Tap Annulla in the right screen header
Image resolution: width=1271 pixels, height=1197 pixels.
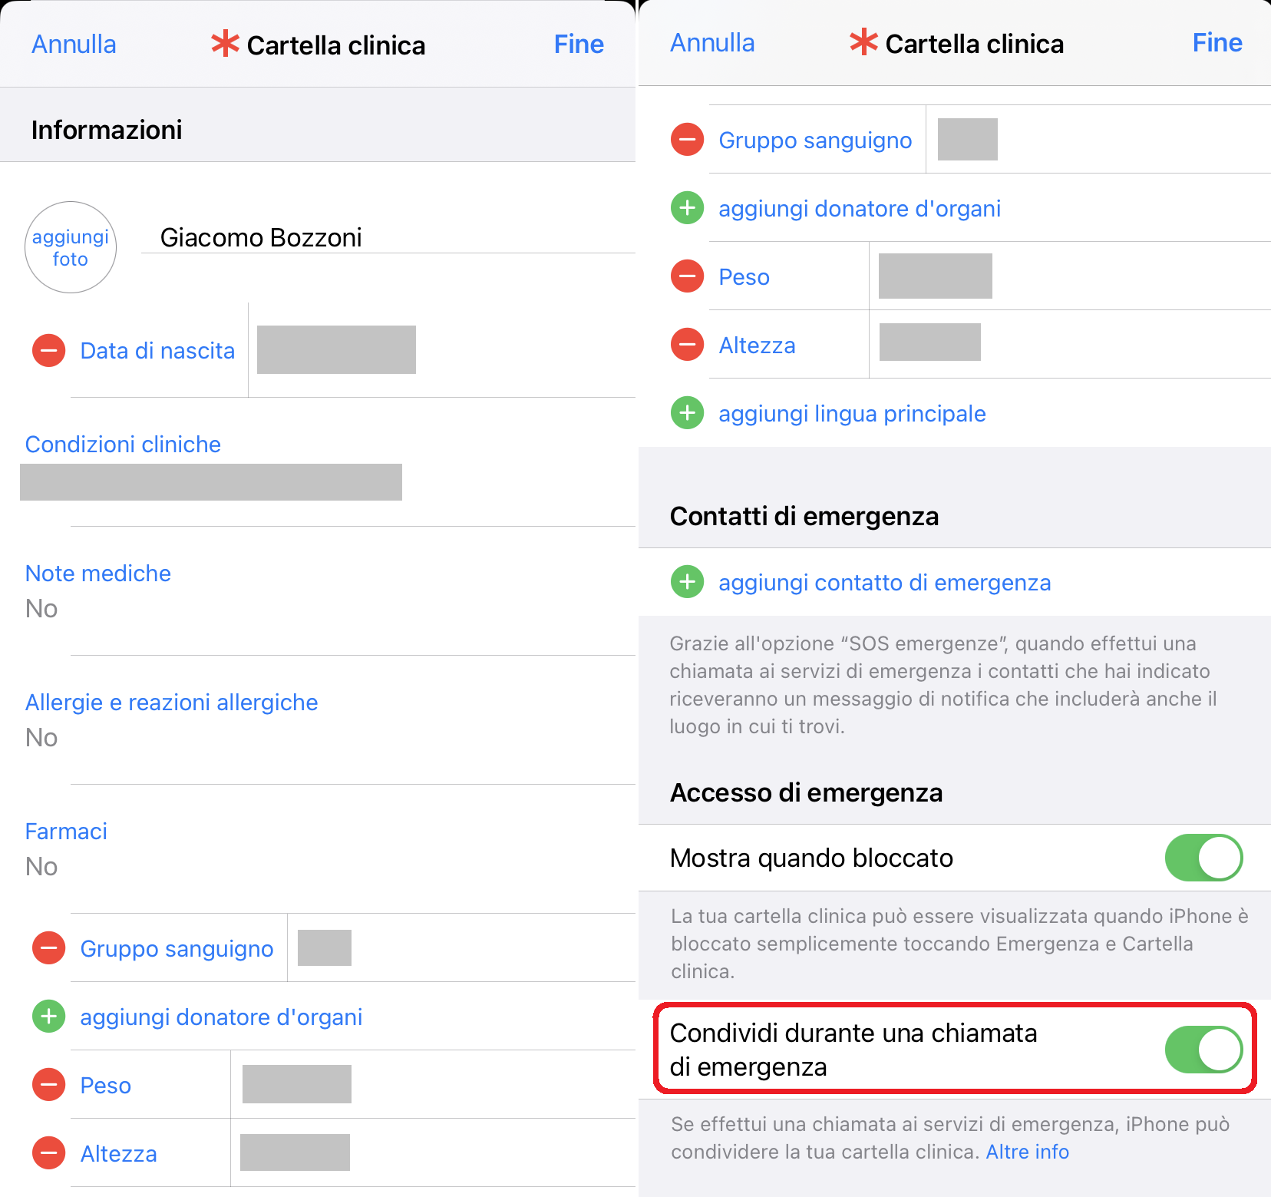pos(712,43)
